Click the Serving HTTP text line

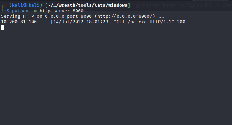[83, 16]
